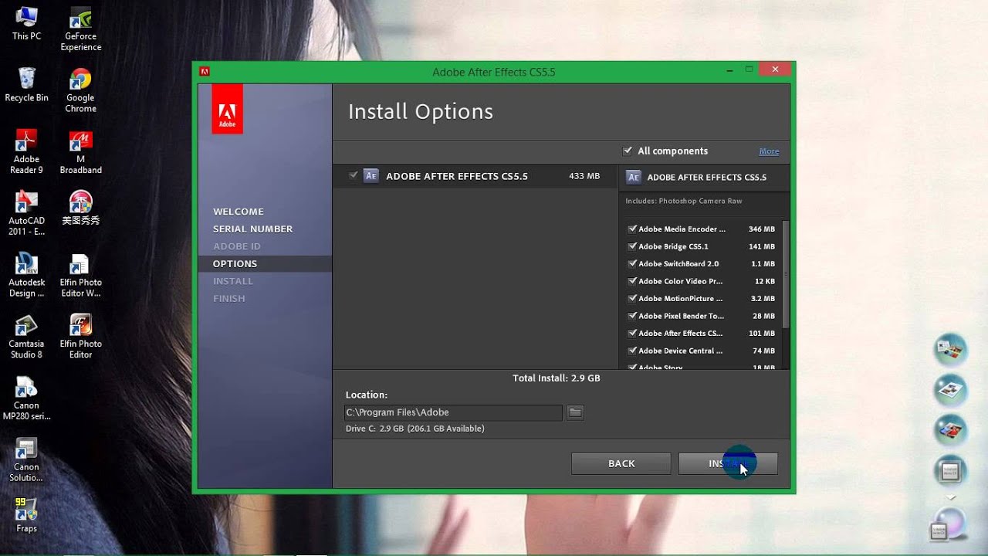Click the Ae icon beside main product row

coord(371,176)
